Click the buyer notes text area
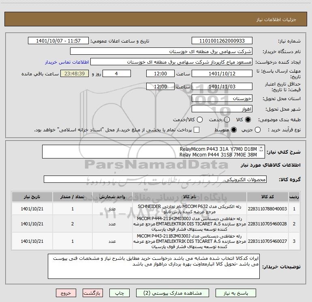Viewport: 312px width, 302px height. (x=154, y=266)
